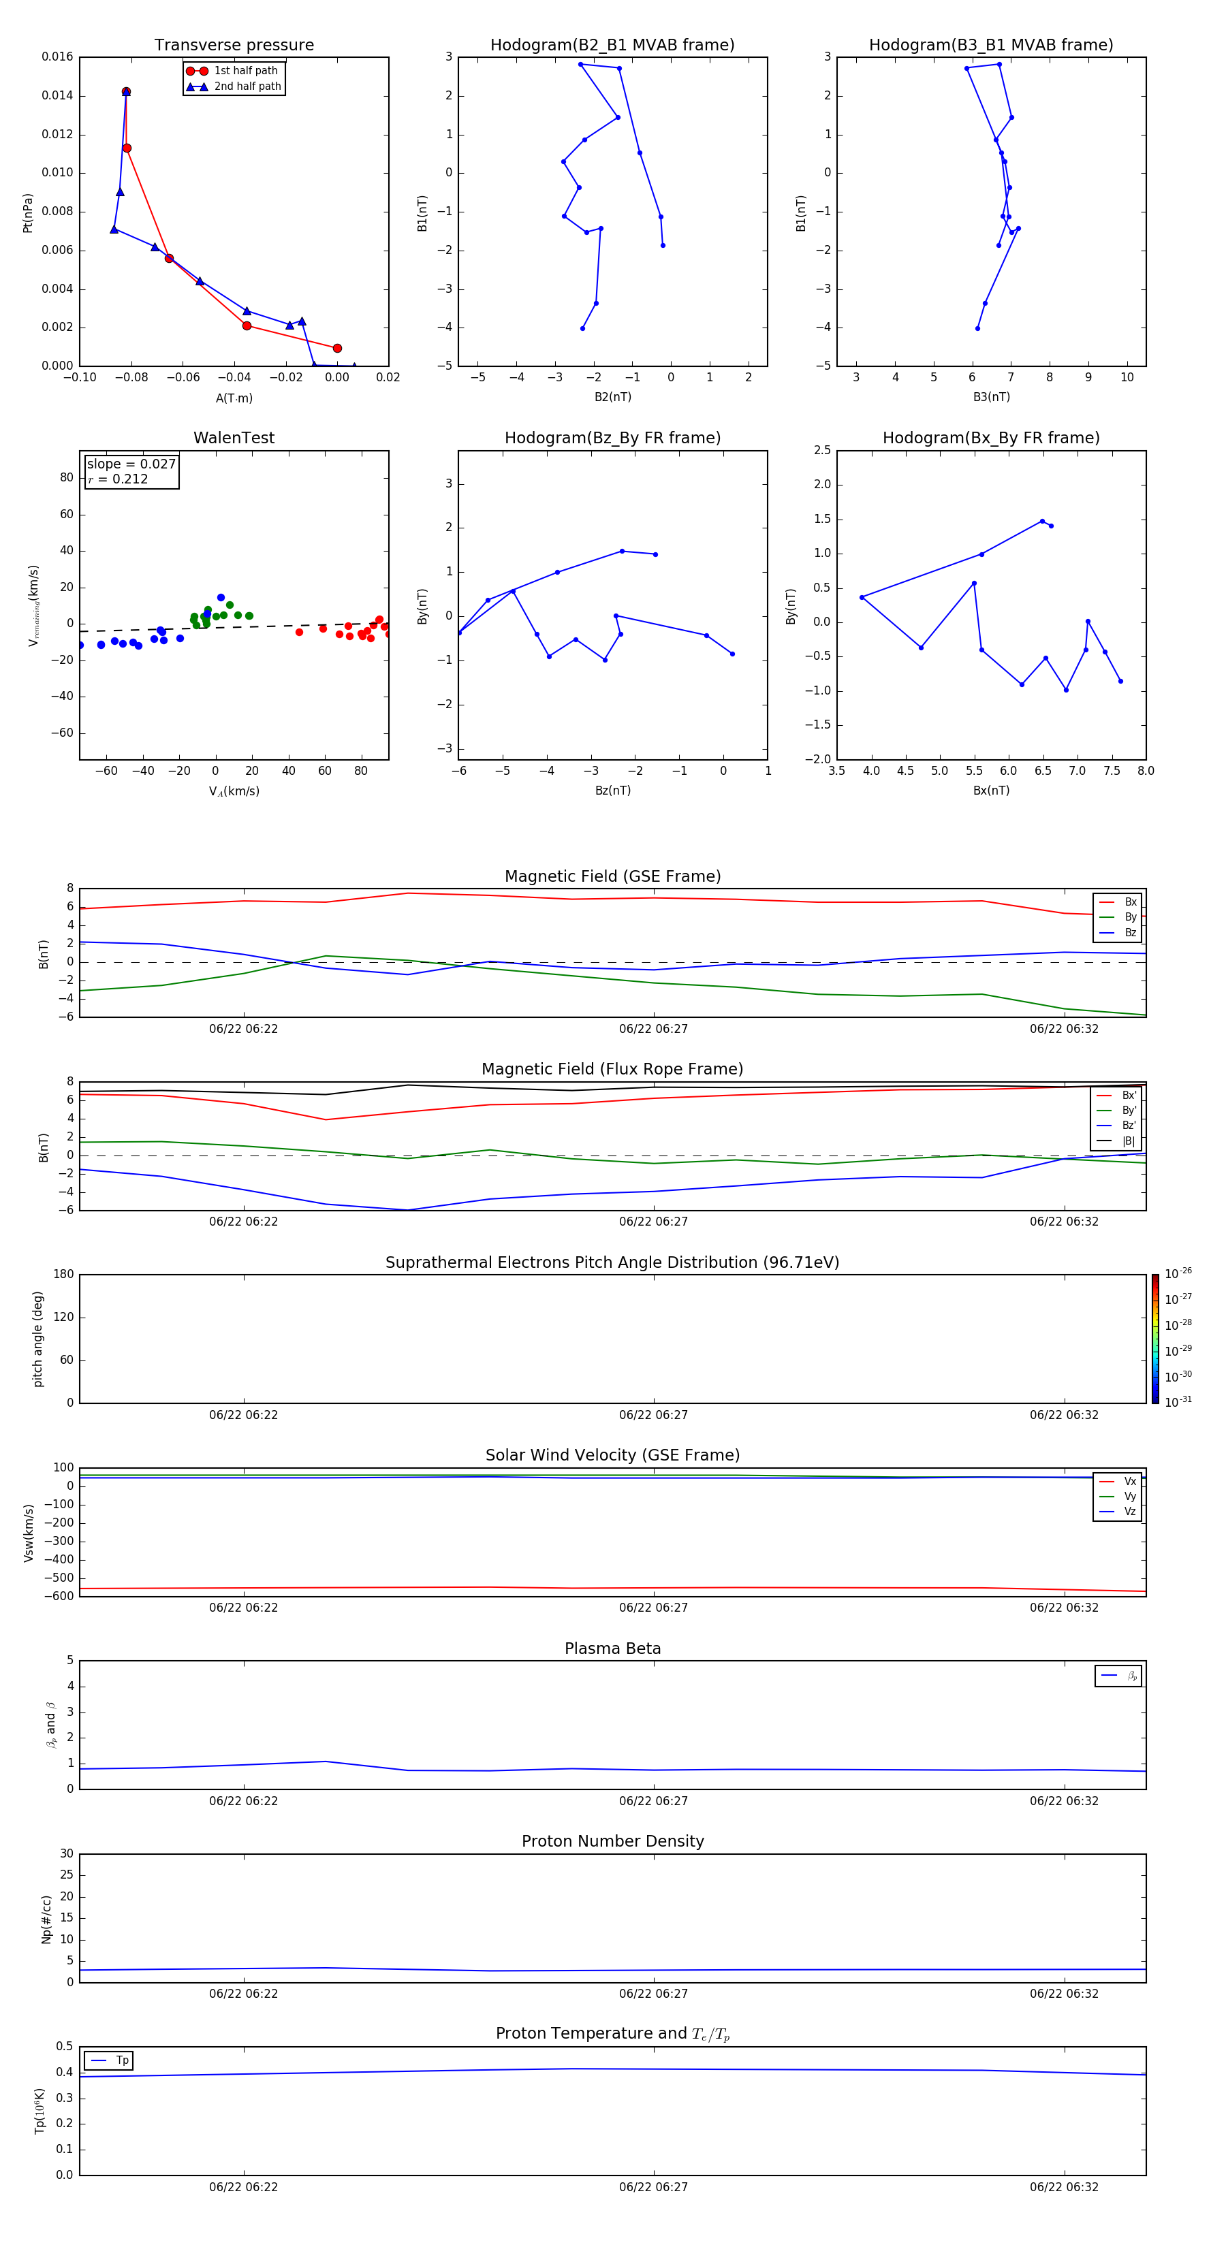This screenshot has height=2247, width=1226.
Task: Click the "Plasma Beta" plot title
Action: [612, 1649]
